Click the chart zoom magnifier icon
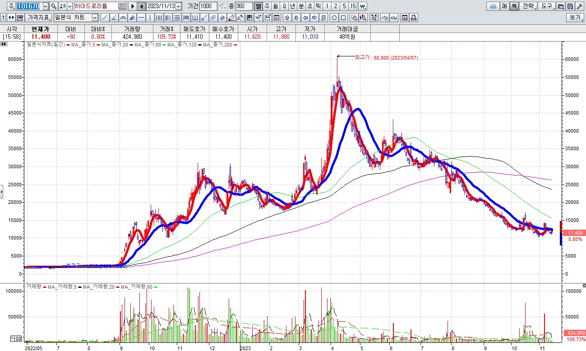 click(x=354, y=18)
